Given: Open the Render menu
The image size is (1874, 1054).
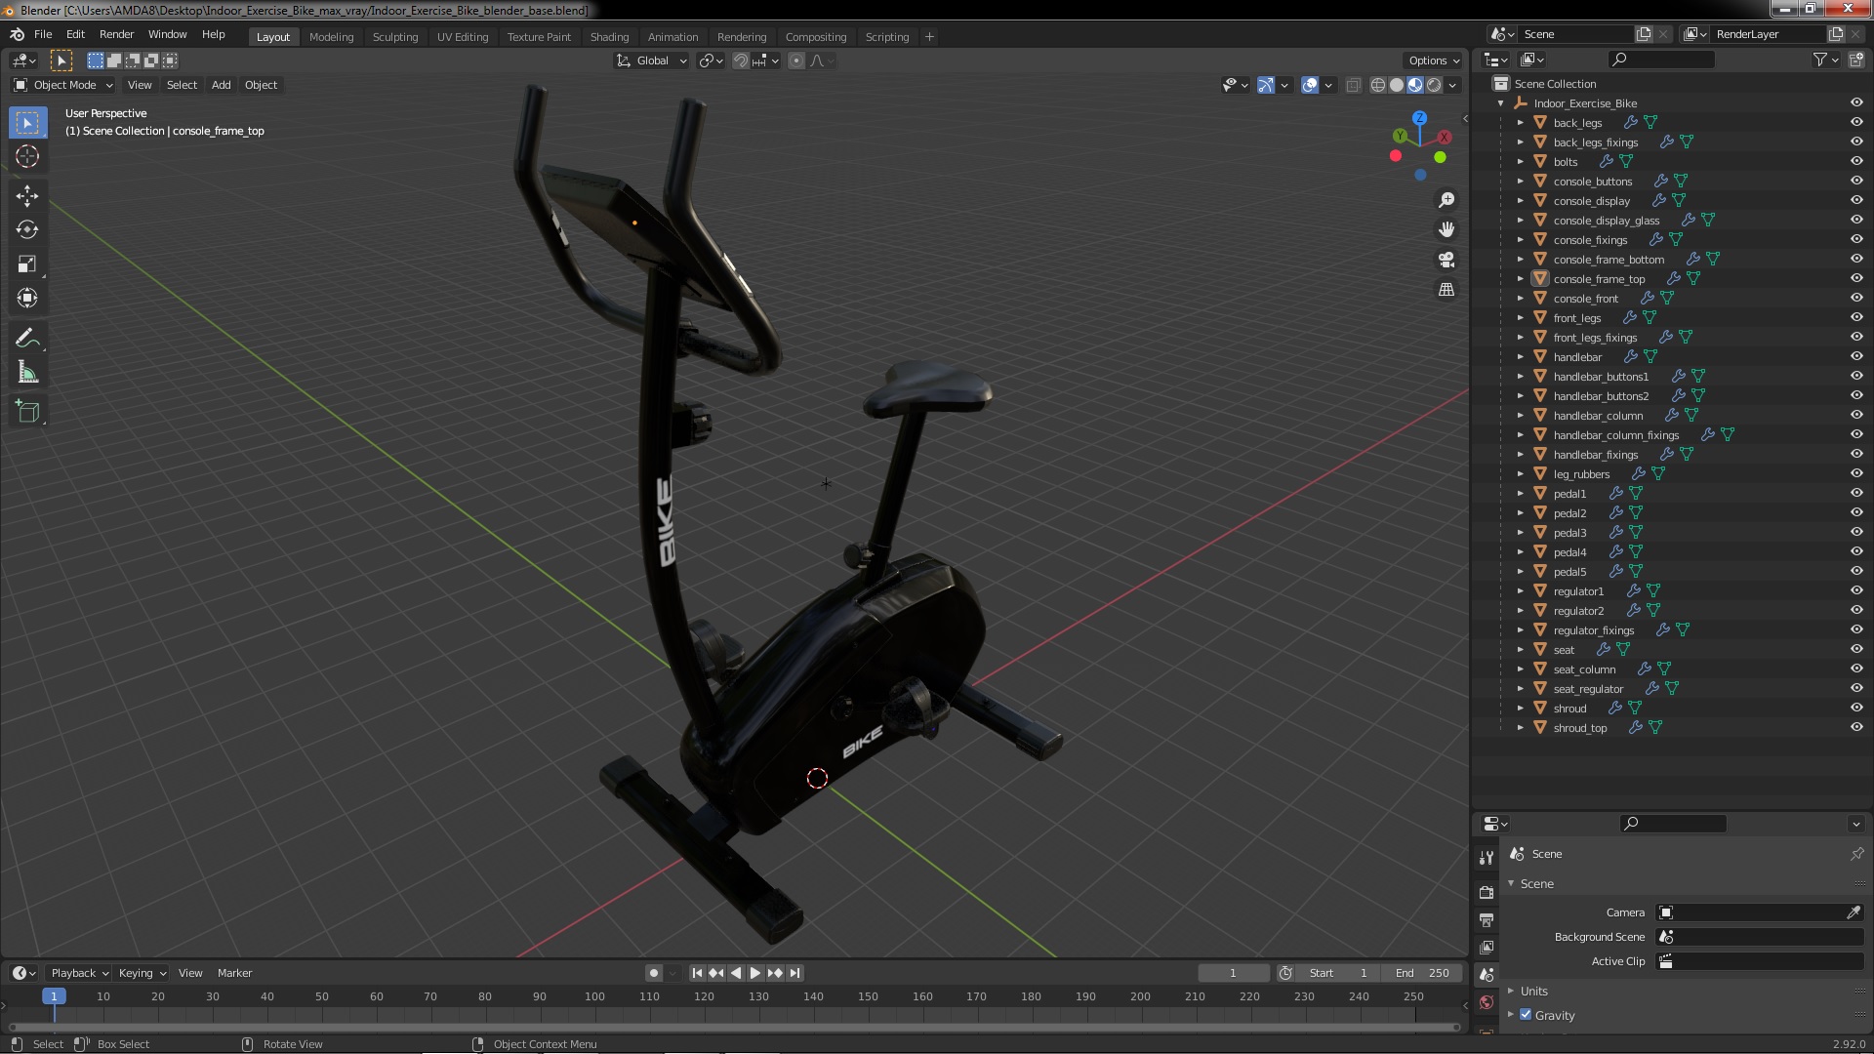Looking at the screenshot, I should [116, 34].
